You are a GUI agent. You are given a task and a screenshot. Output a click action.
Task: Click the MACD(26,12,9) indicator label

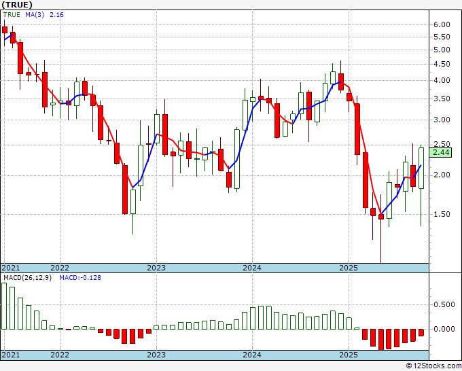tap(27, 278)
